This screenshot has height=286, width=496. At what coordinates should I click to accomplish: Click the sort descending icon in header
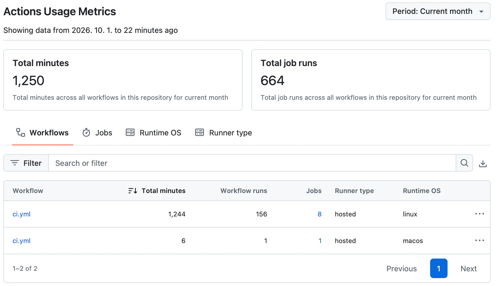[x=133, y=191]
